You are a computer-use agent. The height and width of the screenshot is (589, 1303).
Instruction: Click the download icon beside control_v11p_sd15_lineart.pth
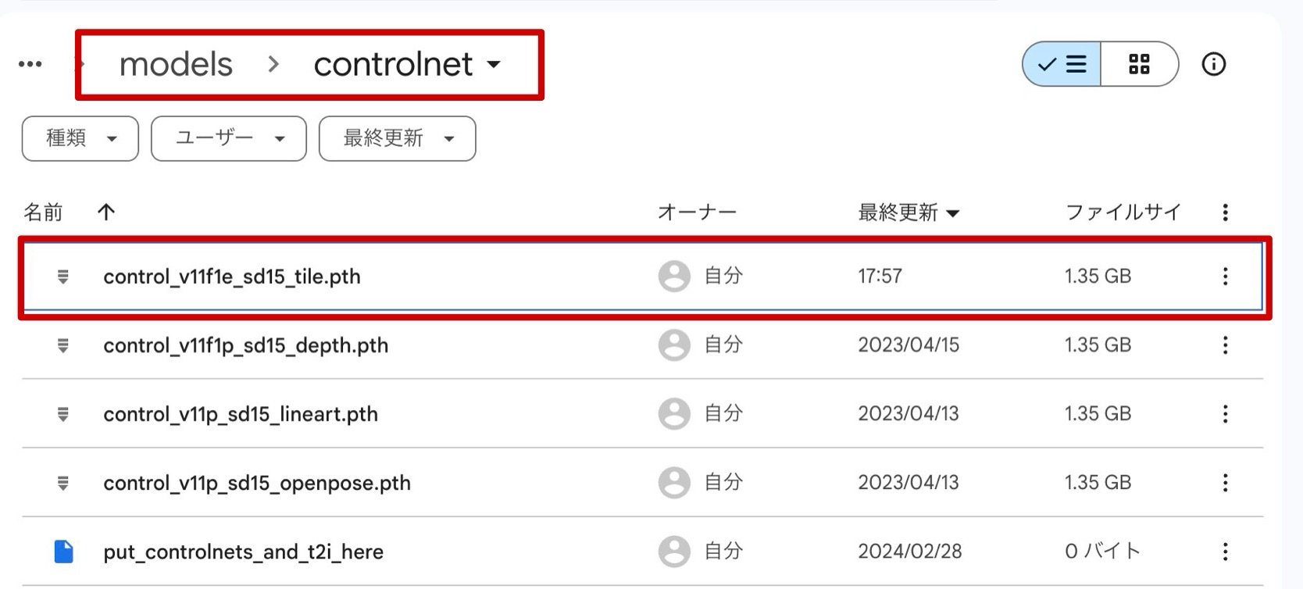tap(62, 413)
